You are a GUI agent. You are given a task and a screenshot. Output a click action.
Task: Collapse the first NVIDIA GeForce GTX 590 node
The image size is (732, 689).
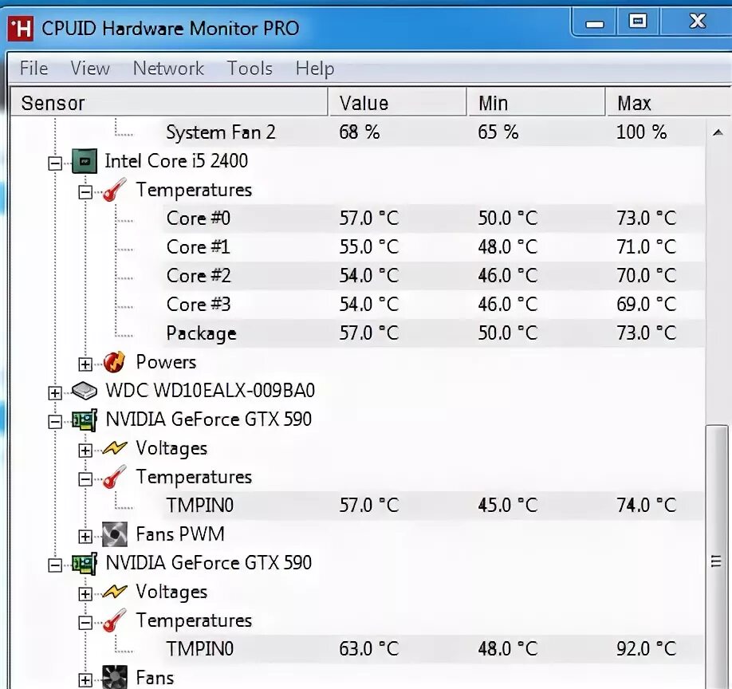tap(55, 422)
